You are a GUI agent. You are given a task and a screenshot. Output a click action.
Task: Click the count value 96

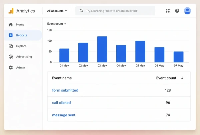click(x=168, y=103)
